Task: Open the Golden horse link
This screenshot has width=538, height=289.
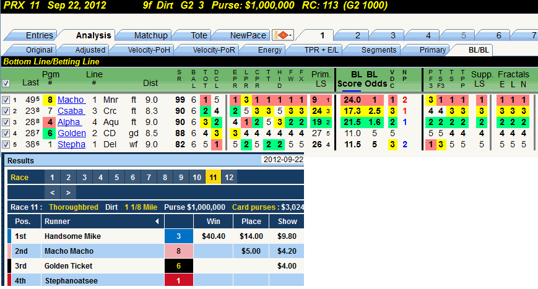Action: tap(72, 133)
